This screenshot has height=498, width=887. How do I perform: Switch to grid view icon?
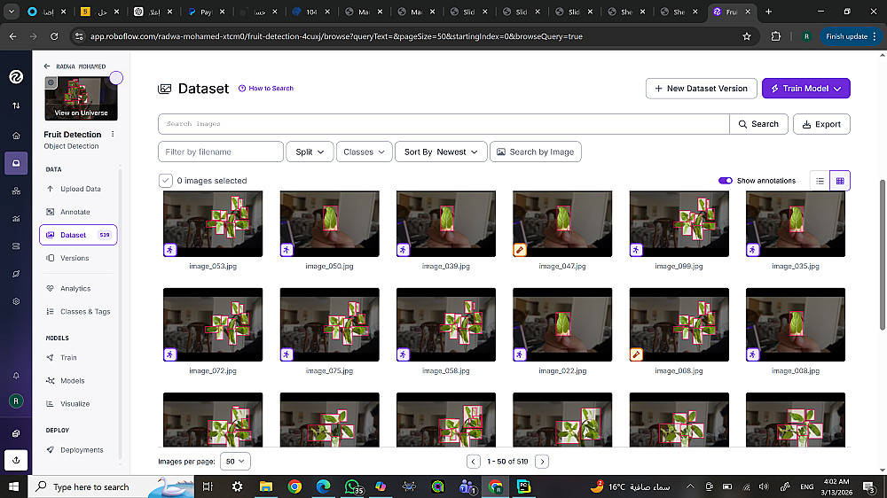pyautogui.click(x=840, y=181)
